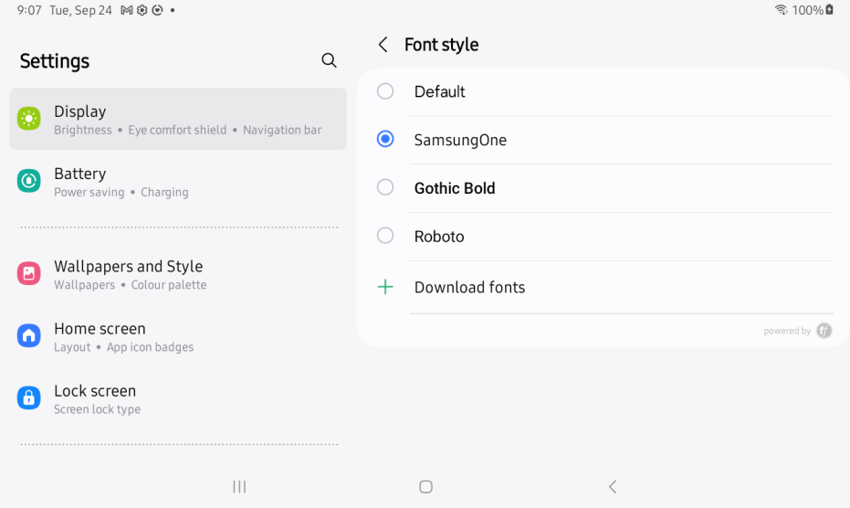Tap the Lock screen padlock icon
This screenshot has height=508, width=850.
pos(29,397)
